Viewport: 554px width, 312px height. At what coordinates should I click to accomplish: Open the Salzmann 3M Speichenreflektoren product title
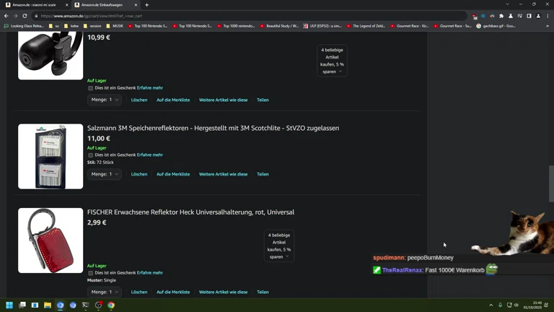pyautogui.click(x=213, y=128)
